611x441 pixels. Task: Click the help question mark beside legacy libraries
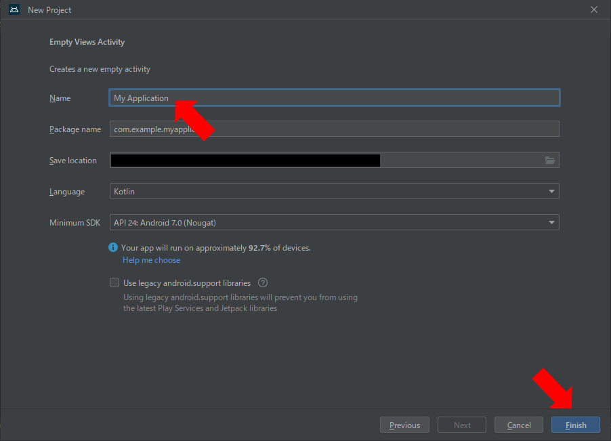point(263,282)
